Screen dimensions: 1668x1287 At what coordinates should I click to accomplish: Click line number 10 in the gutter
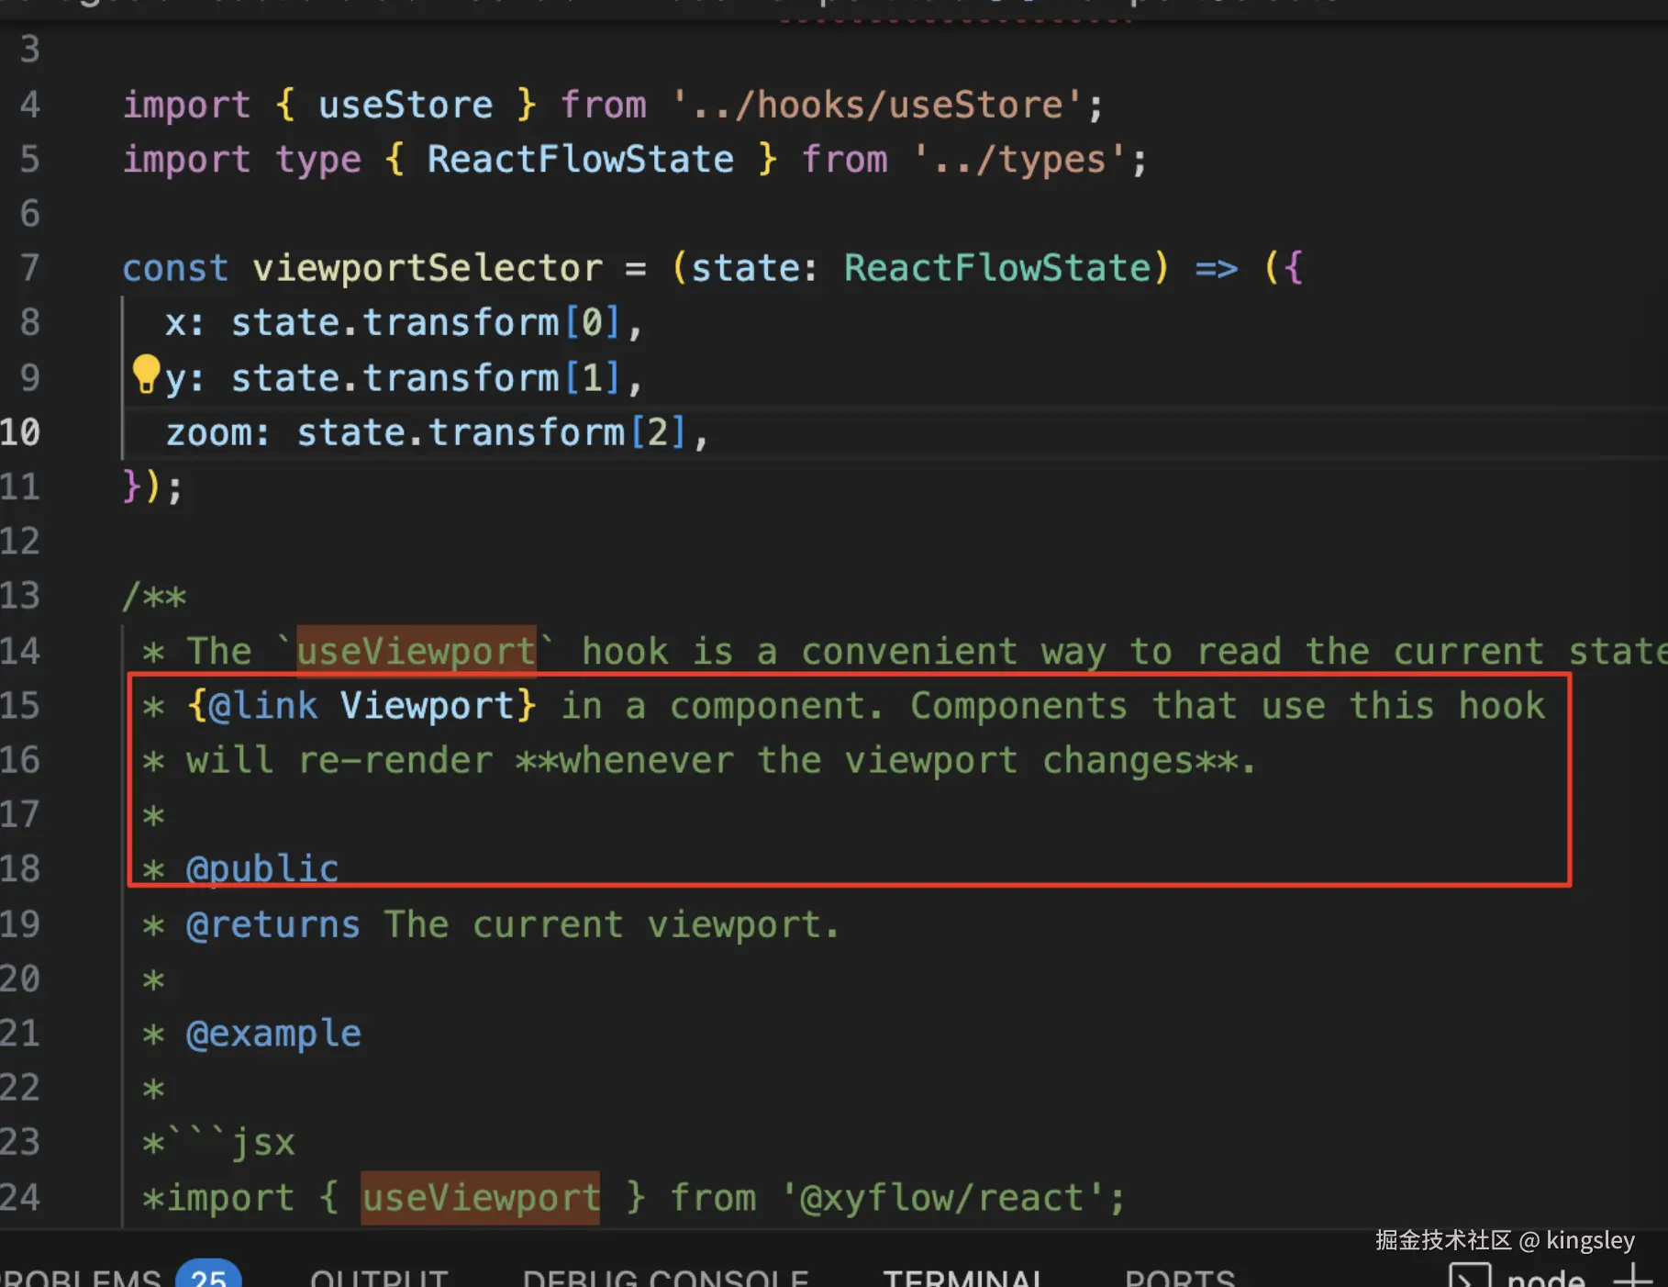20,432
